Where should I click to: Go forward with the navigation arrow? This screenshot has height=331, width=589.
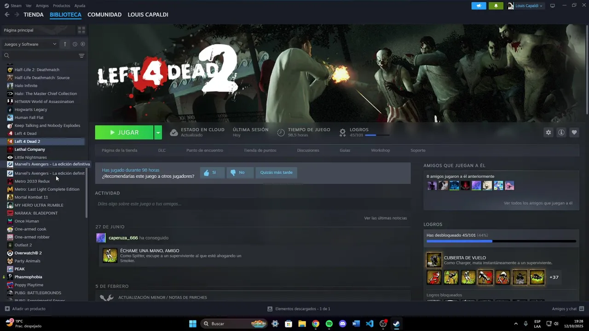pyautogui.click(x=17, y=15)
